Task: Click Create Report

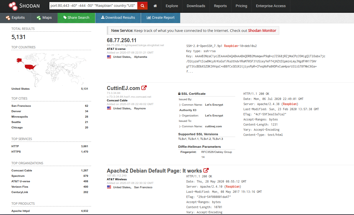Action: coord(160,18)
